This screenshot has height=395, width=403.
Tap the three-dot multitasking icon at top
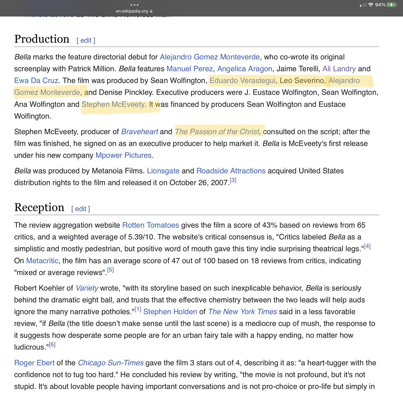(134, 5)
